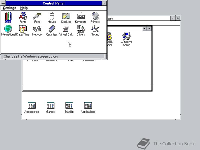
Task: Open the Accessories program group
Action: [32, 108]
